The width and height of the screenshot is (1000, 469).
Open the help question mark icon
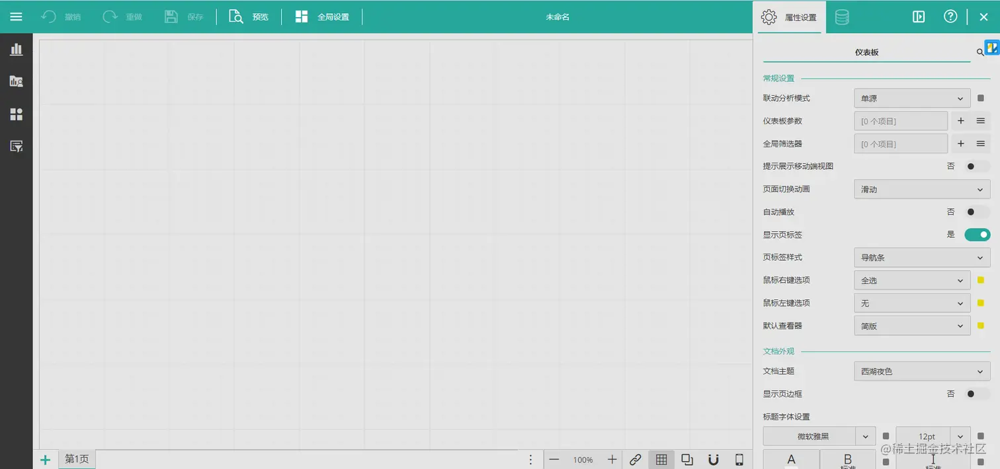click(x=950, y=17)
